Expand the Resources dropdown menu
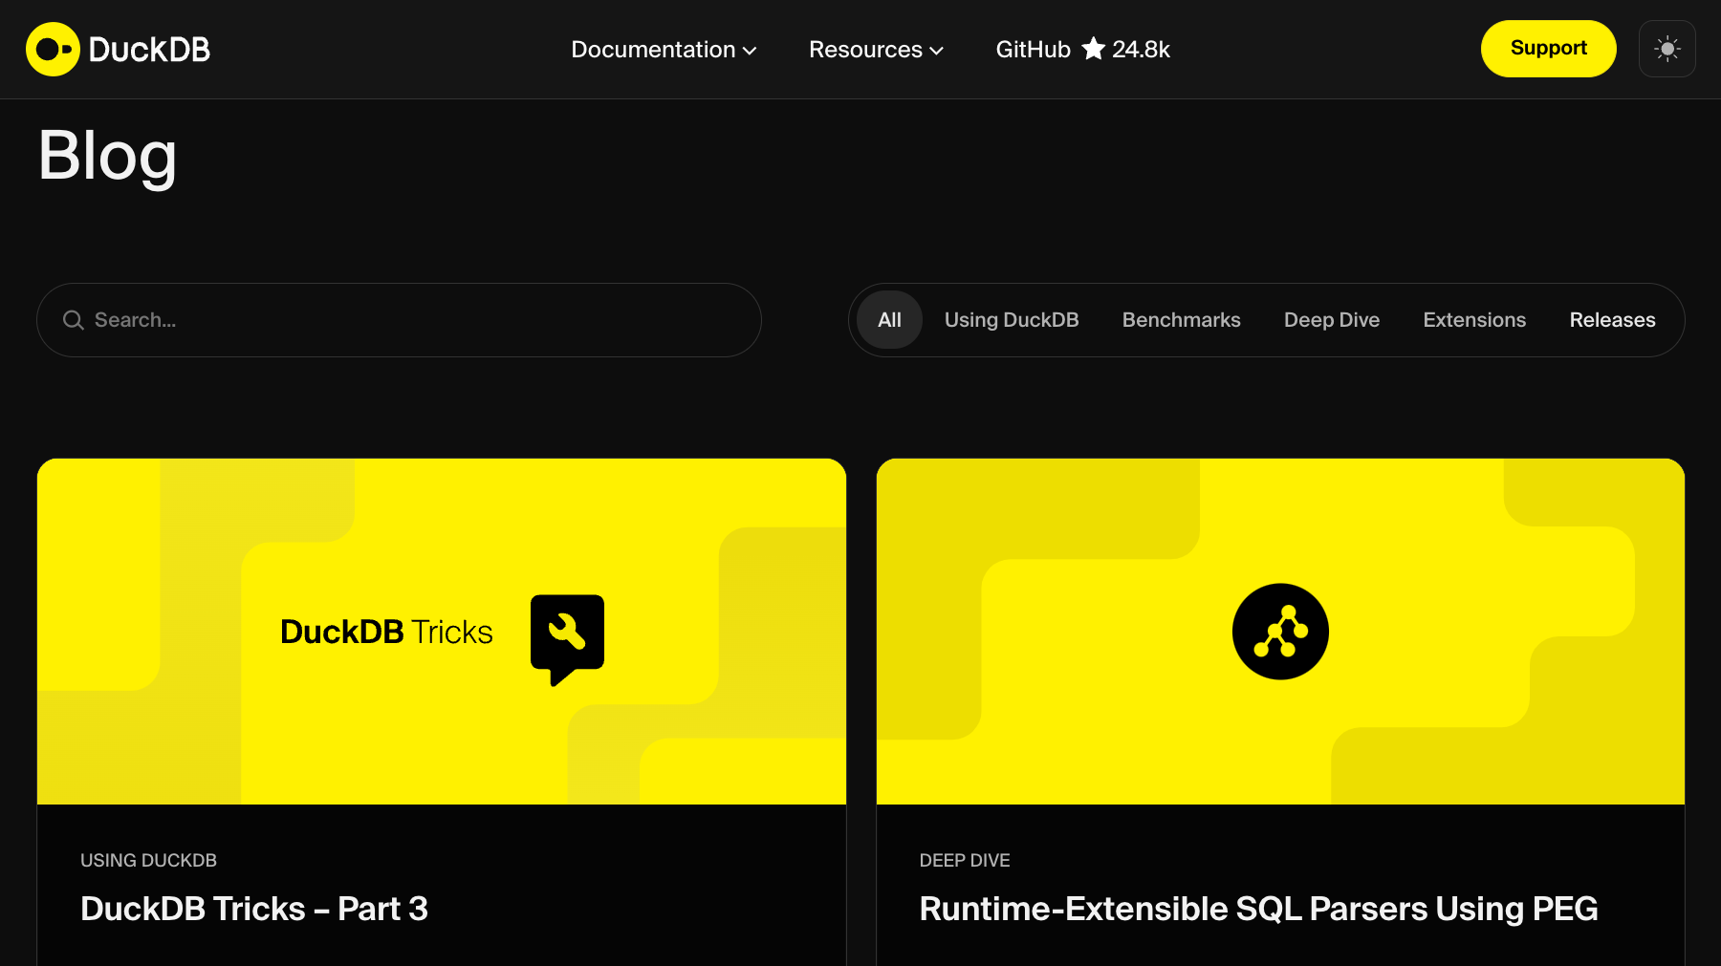The height and width of the screenshot is (966, 1721). [x=876, y=50]
